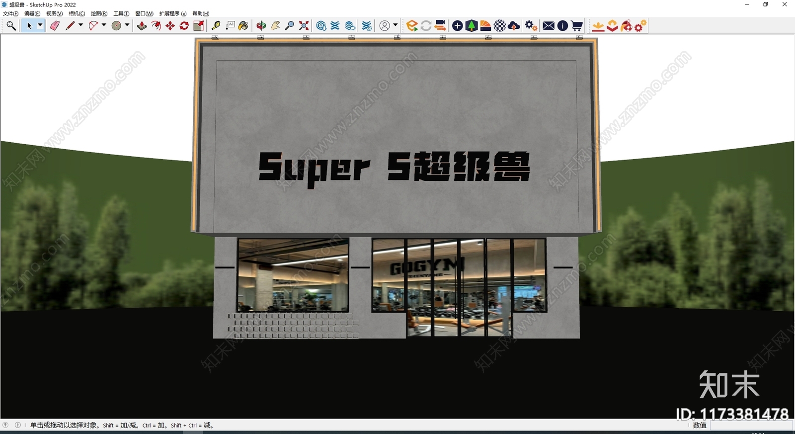Viewport: 795px width, 434px height.
Task: Click the status bar info circle icon
Action: point(17,425)
